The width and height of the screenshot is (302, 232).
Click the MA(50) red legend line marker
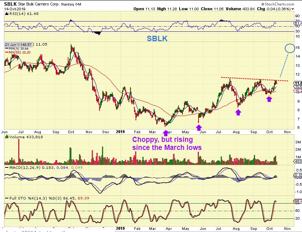tap(7, 53)
